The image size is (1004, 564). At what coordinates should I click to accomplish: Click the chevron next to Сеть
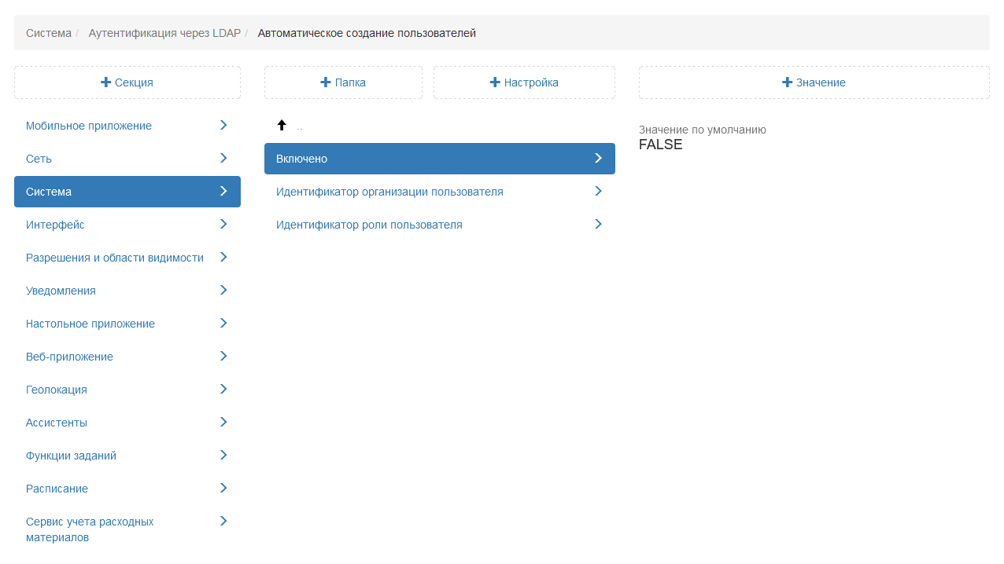[223, 159]
